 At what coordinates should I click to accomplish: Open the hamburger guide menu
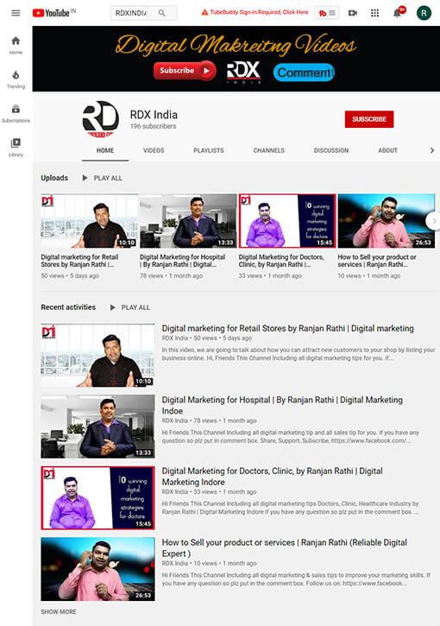click(16, 13)
